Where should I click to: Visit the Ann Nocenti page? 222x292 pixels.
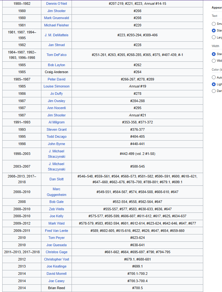point(56,108)
